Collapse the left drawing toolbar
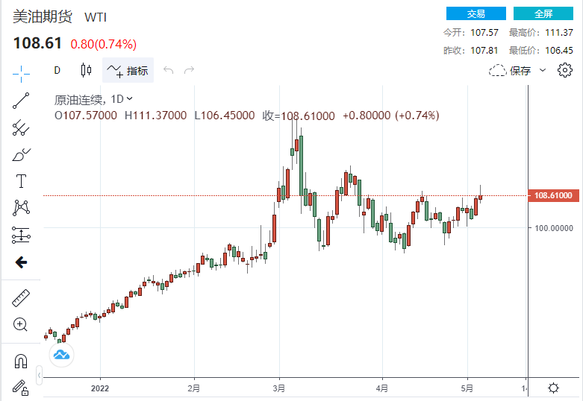Image resolution: width=583 pixels, height=401 pixels. tap(21, 262)
